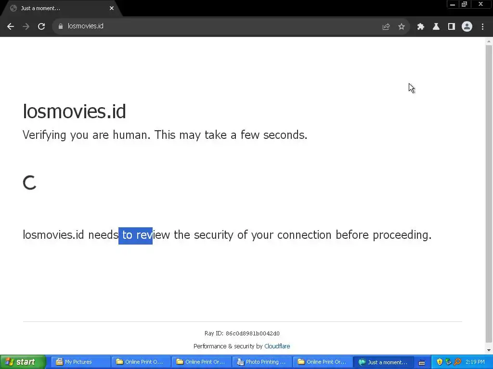Go back with the browser back arrow
The width and height of the screenshot is (493, 369).
[11, 26]
